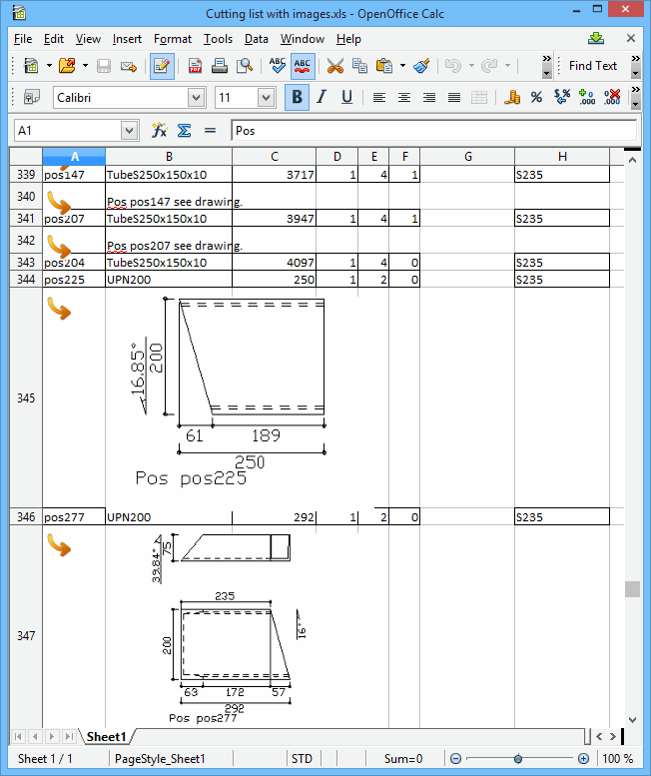Open the Function Wizard icon
The height and width of the screenshot is (776, 651).
click(159, 131)
